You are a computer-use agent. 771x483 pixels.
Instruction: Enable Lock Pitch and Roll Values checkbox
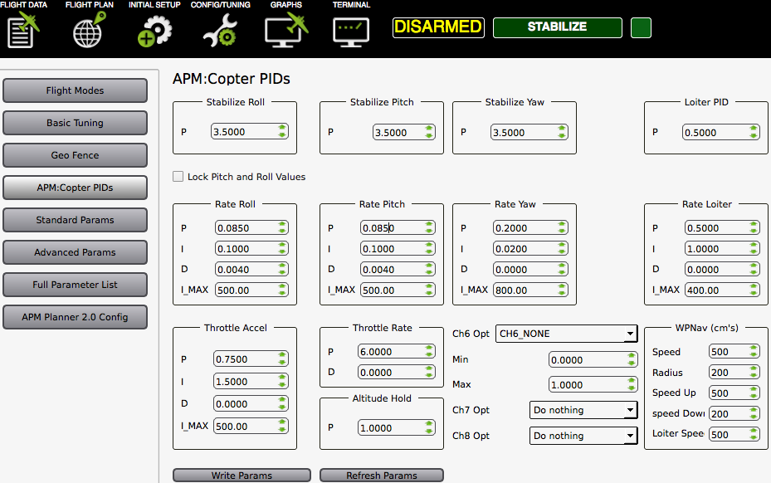coord(178,177)
